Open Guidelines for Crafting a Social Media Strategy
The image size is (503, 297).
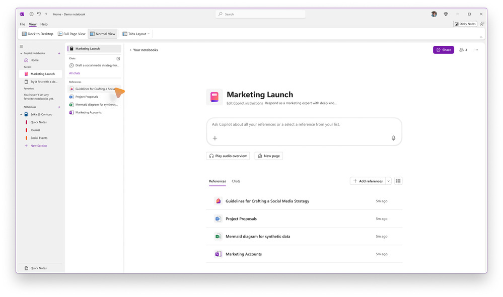tap(304, 201)
